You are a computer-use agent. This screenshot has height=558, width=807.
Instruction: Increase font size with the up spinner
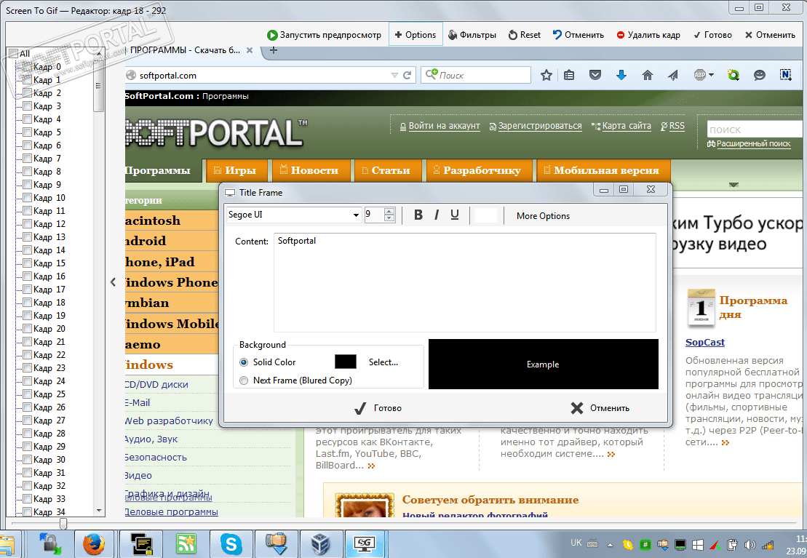[x=389, y=212]
